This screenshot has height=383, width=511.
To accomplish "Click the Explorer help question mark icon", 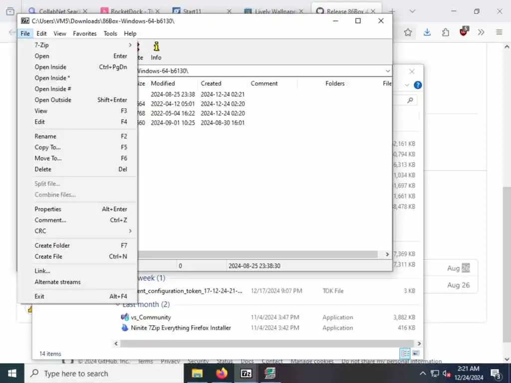I will (418, 85).
